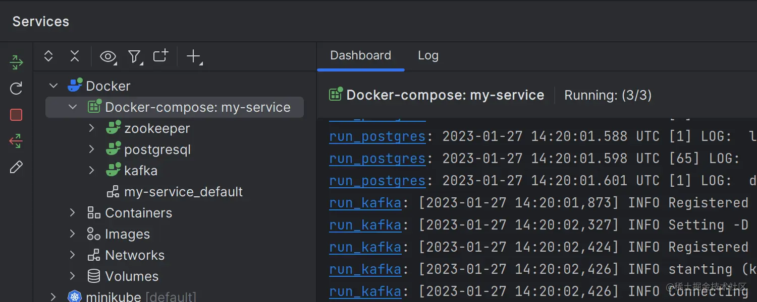This screenshot has width=757, height=302.
Task: Select the Stop service icon in sidebar
Action: coord(16,115)
